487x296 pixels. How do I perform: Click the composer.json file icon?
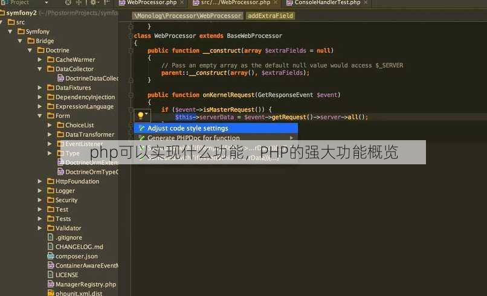point(51,256)
